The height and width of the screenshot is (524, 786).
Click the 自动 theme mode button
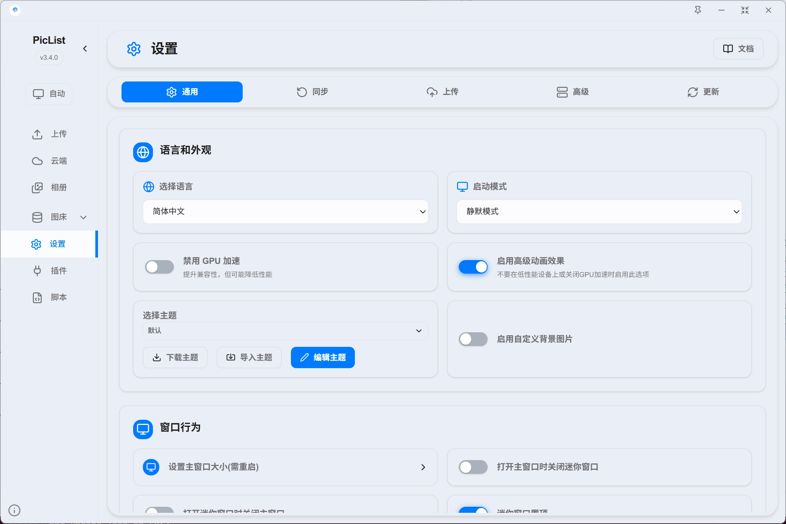tap(49, 94)
